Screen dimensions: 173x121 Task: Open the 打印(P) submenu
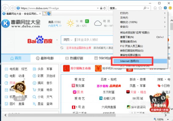pyautogui.click(x=143, y=13)
